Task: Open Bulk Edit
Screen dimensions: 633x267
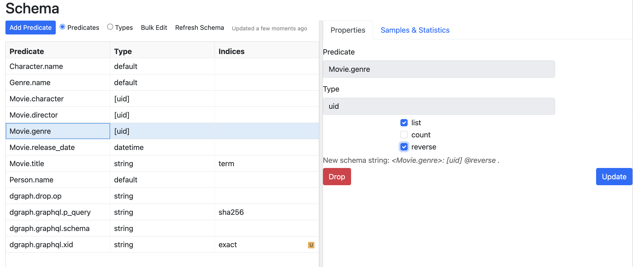Action: click(154, 28)
